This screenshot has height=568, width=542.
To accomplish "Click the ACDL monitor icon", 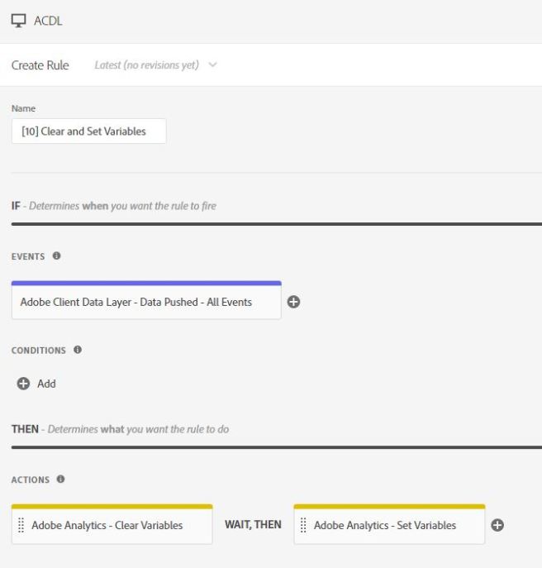I will 18,21.
